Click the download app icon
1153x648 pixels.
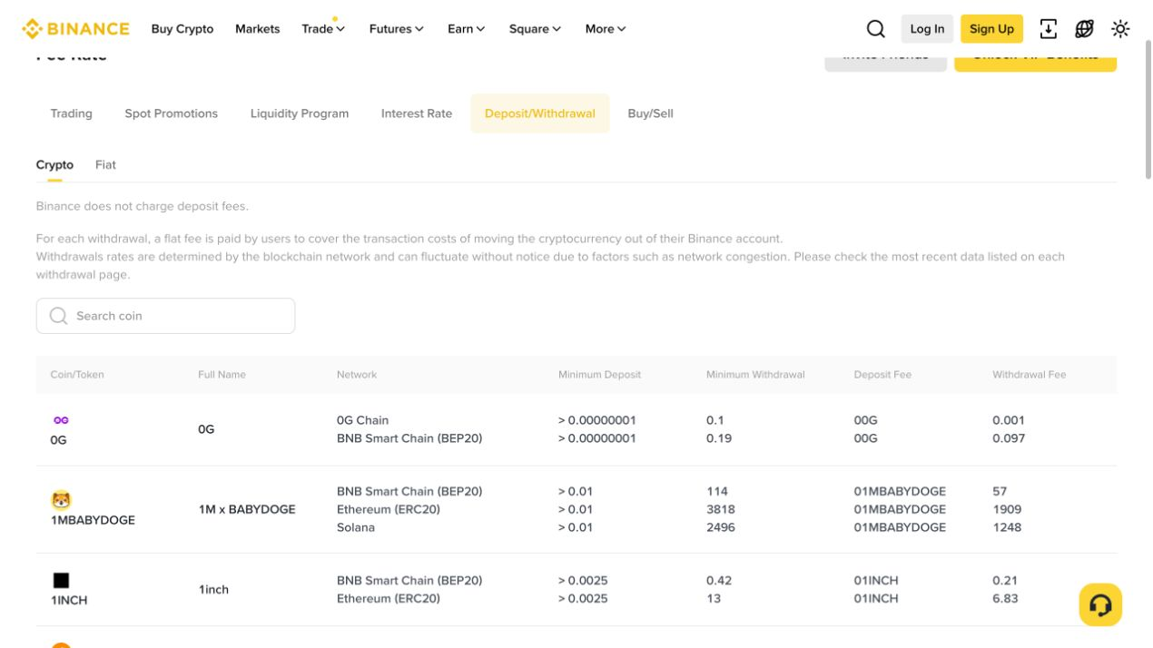click(1048, 29)
